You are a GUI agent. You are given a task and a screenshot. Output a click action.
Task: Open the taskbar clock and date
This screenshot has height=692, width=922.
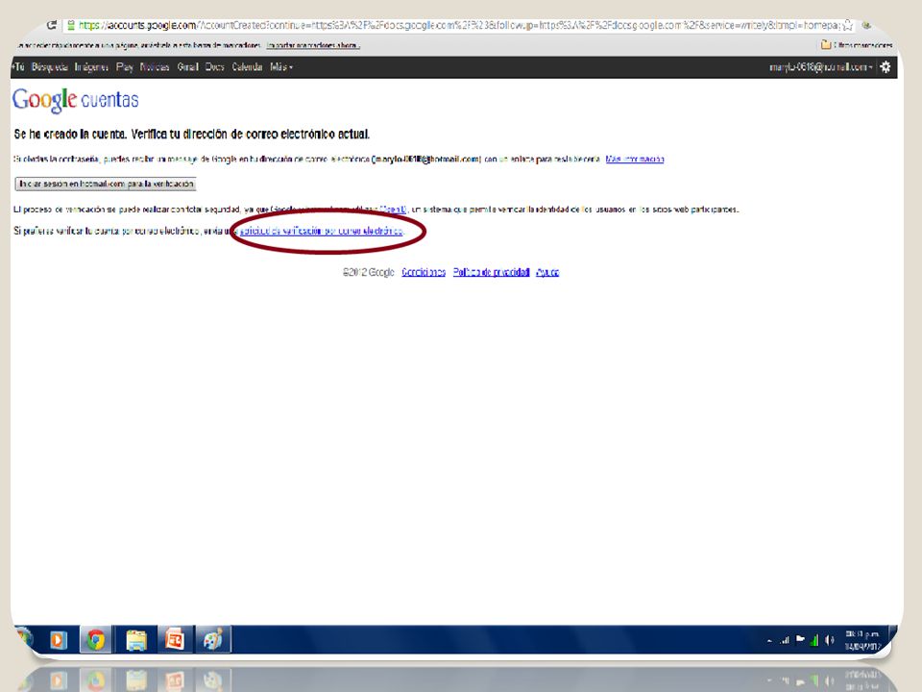(x=862, y=640)
